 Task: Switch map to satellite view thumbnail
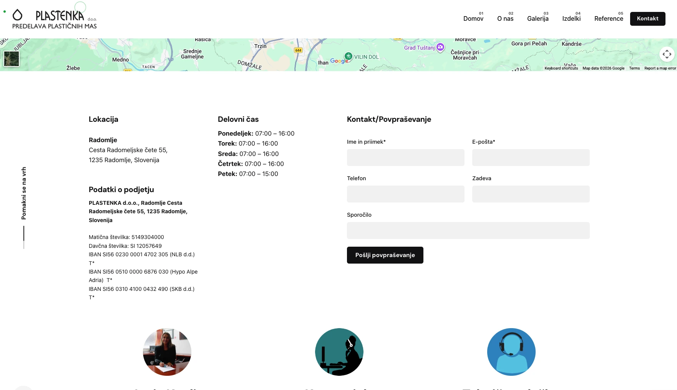pos(12,59)
